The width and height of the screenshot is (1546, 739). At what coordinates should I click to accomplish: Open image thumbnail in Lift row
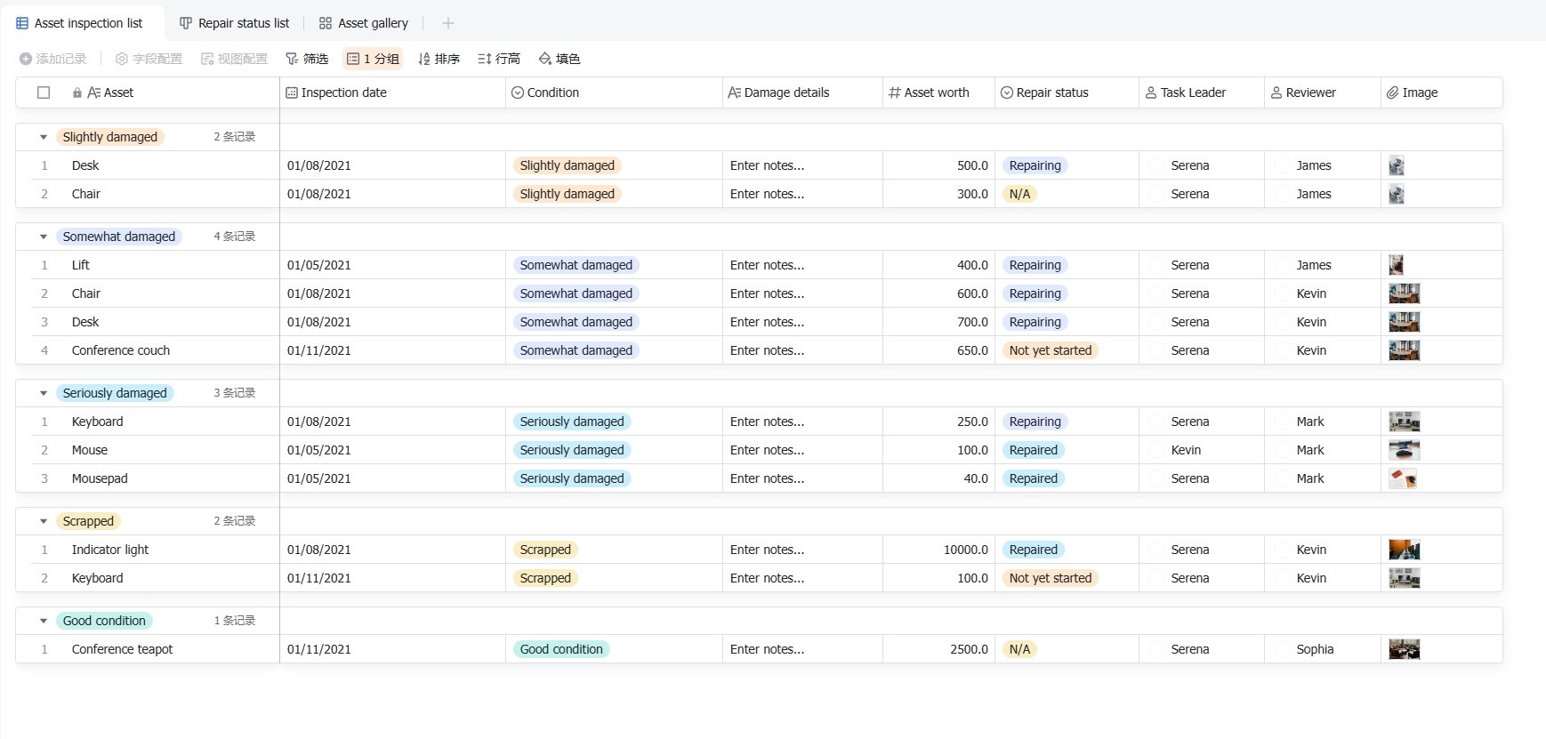tap(1396, 265)
